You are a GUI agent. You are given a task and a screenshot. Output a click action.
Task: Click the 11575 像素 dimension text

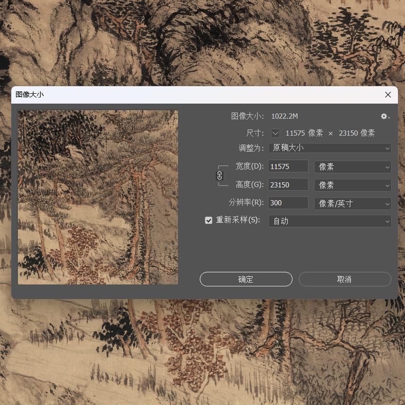(304, 133)
